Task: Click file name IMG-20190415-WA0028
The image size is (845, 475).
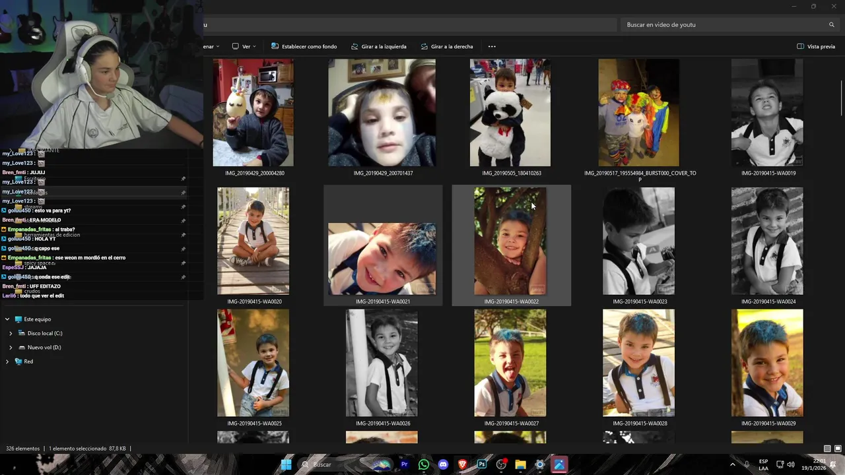Action: [640, 424]
